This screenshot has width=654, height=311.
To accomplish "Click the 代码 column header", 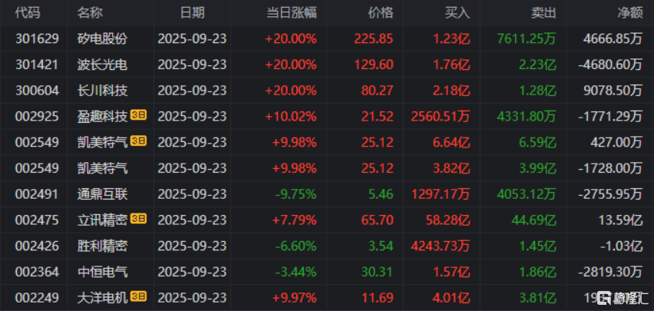I will pyautogui.click(x=28, y=12).
